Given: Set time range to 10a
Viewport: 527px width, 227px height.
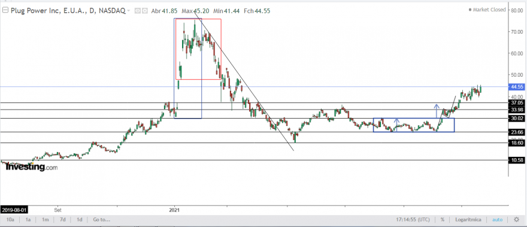Looking at the screenshot, I should (10, 220).
